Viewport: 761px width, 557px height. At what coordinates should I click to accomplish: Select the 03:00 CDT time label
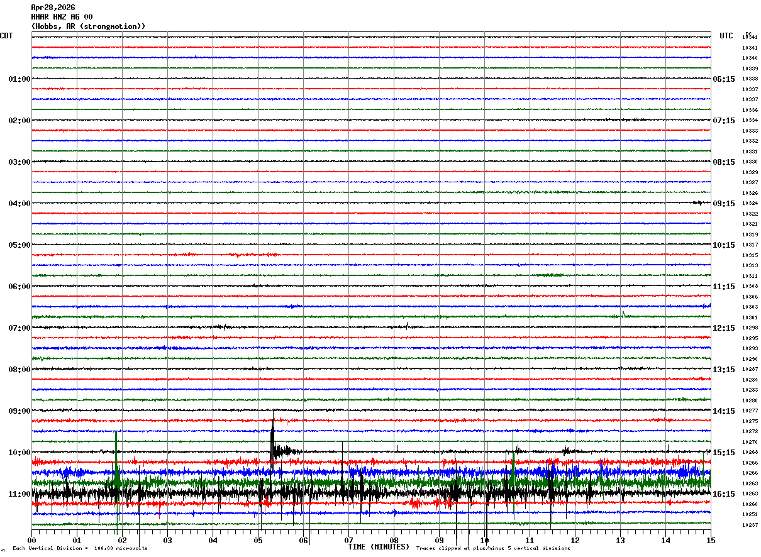point(19,162)
